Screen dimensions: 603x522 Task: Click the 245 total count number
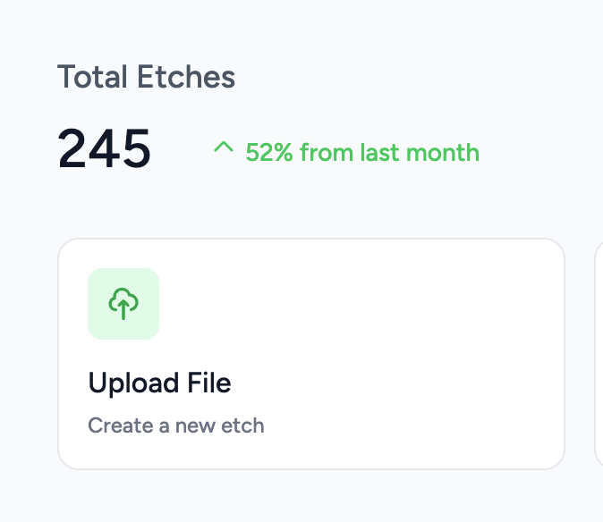click(105, 148)
